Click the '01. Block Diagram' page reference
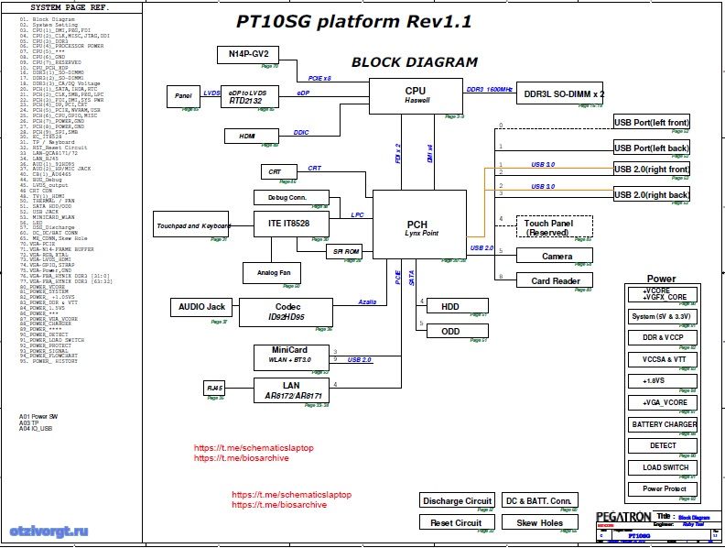 48,19
